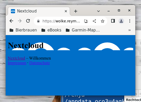
Task: Share this page from address bar
Action: coord(94,21)
